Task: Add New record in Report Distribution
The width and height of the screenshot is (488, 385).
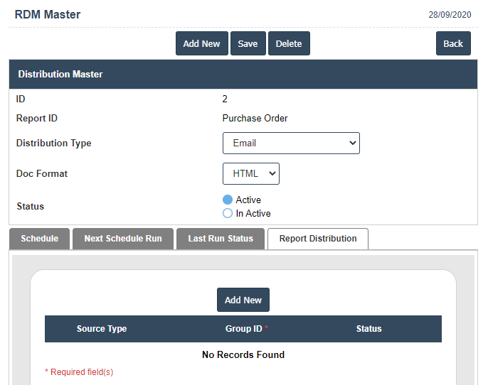Action: click(x=243, y=300)
